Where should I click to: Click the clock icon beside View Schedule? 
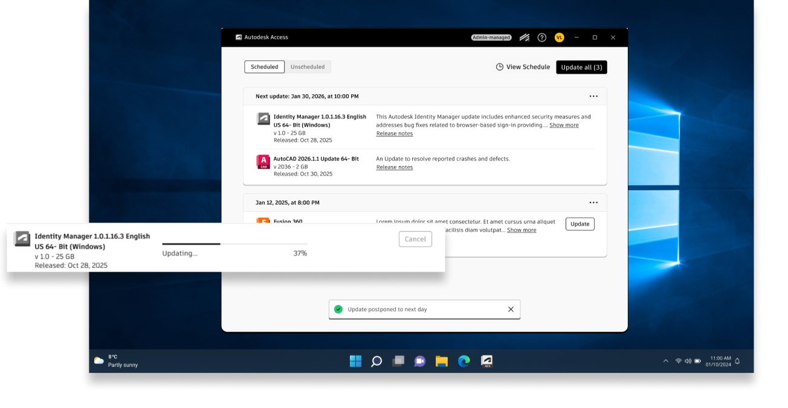tap(500, 67)
